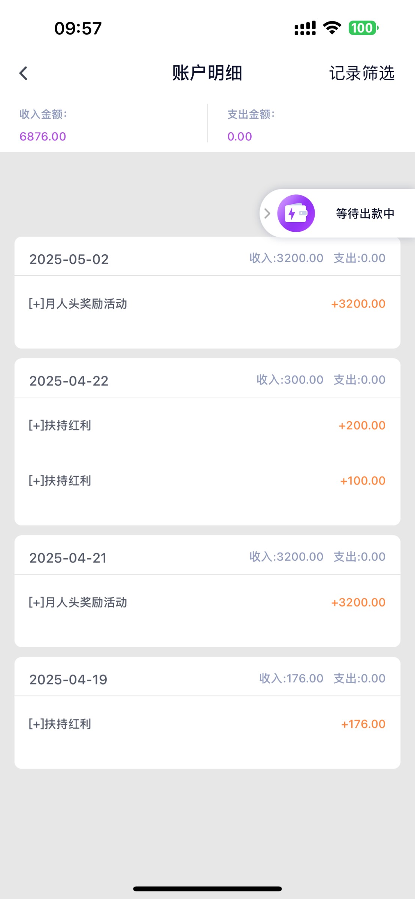This screenshot has height=899, width=415.
Task: Select the 2025-05-02 date header
Action: click(x=69, y=259)
